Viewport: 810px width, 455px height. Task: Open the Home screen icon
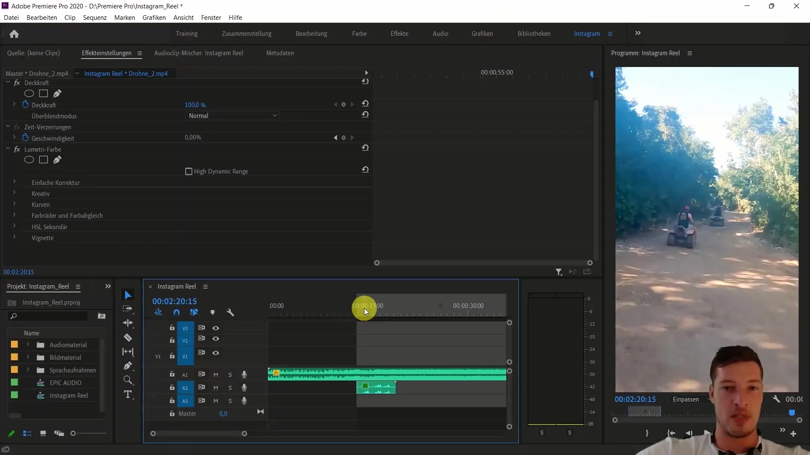(14, 34)
